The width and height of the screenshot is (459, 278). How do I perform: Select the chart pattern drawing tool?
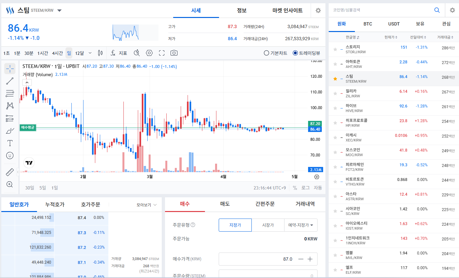click(x=10, y=106)
